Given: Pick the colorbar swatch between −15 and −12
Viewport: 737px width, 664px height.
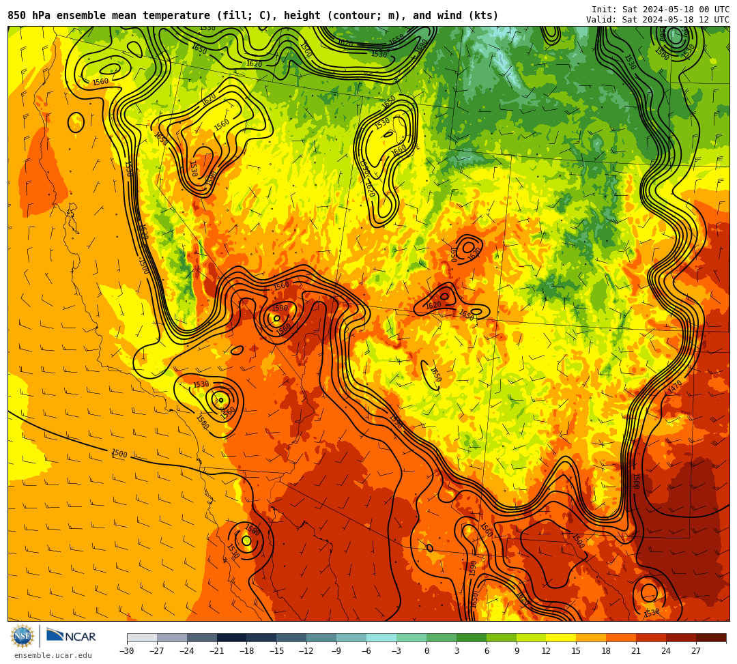Looking at the screenshot, I should coord(291,637).
